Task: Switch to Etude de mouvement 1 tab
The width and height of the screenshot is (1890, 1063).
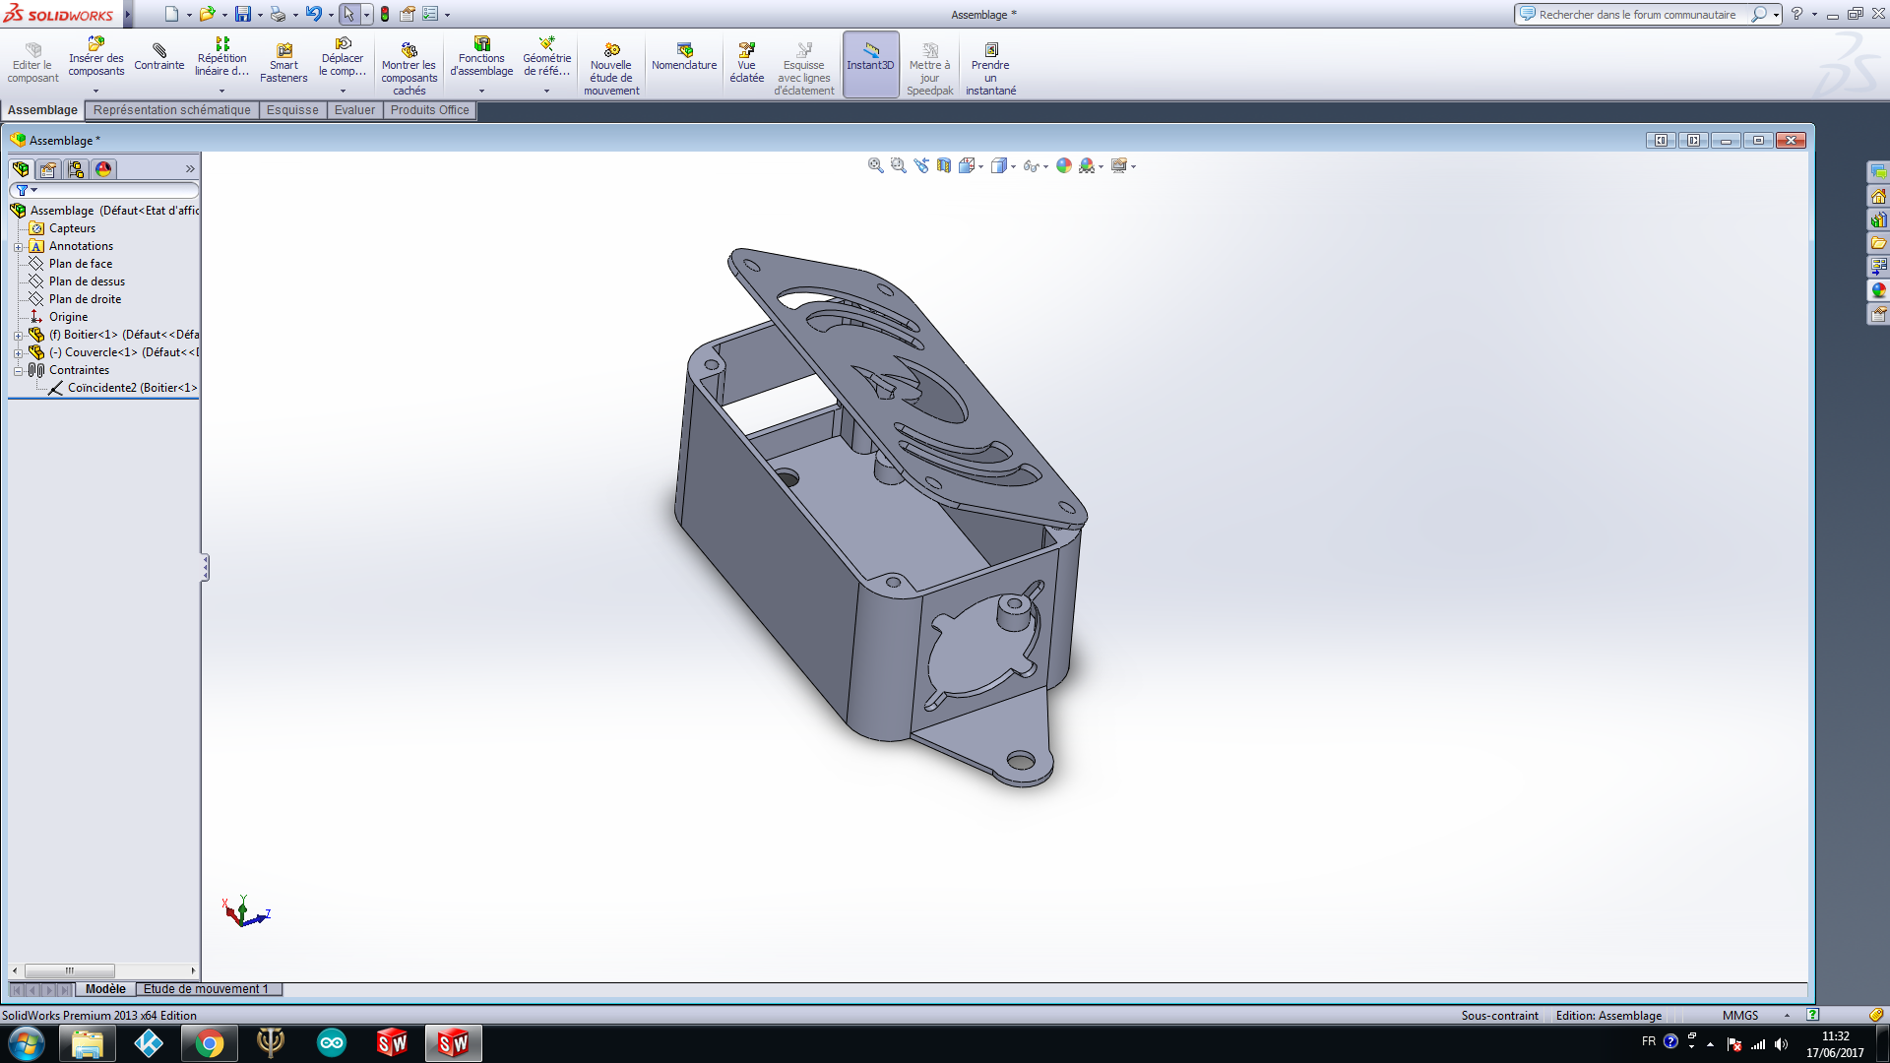Action: [206, 989]
